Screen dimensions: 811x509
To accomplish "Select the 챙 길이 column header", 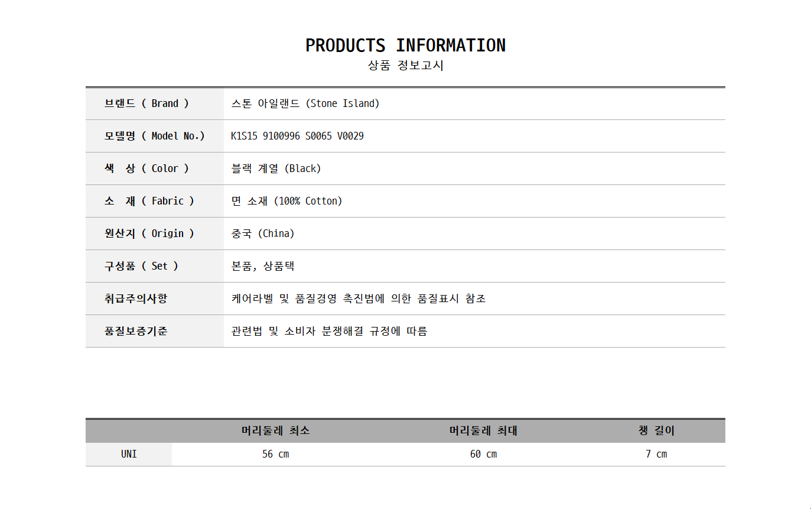I will click(656, 431).
